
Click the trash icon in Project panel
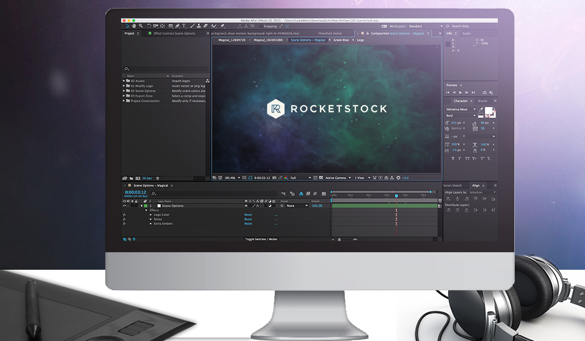tap(157, 178)
